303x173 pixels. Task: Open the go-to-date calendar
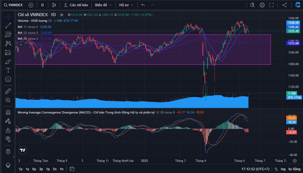pyautogui.click(x=72, y=169)
